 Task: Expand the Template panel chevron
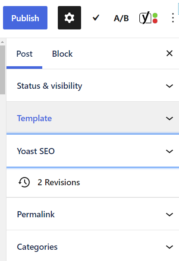click(x=170, y=118)
